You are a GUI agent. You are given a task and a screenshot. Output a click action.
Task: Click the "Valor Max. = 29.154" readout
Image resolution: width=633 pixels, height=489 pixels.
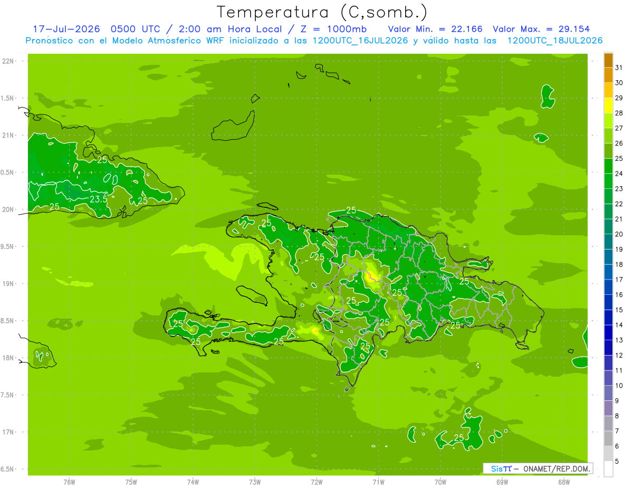point(541,29)
